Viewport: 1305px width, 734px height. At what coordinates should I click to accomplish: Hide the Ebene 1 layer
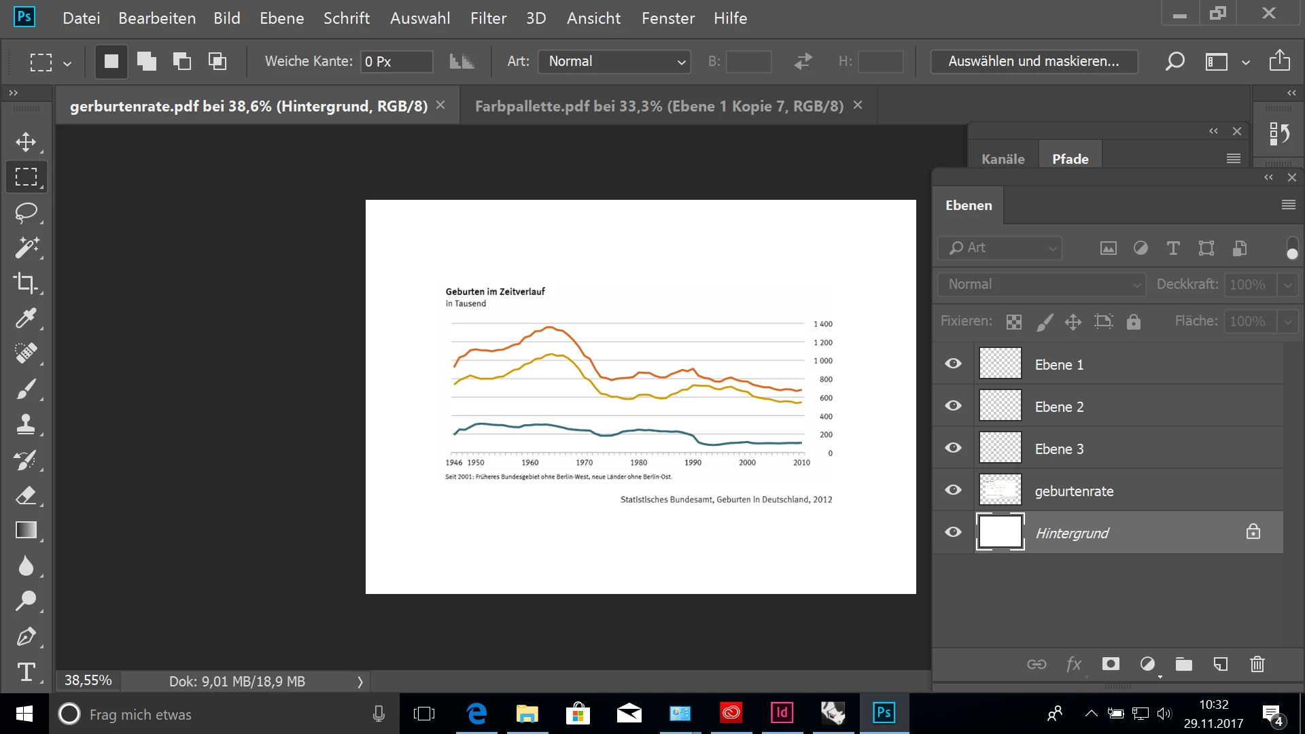[x=953, y=364]
